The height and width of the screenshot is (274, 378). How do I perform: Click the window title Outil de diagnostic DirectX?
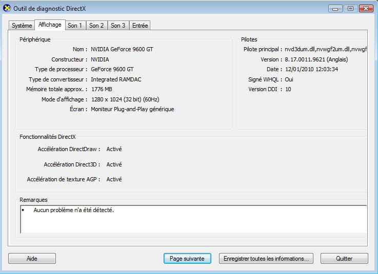pyautogui.click(x=47, y=8)
